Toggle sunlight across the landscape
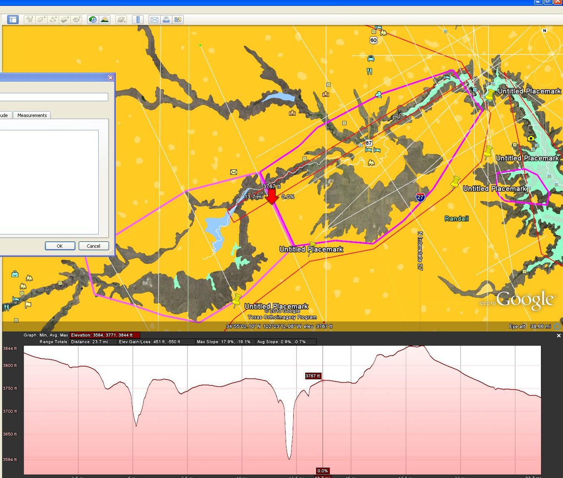This screenshot has width=563, height=478. [105, 20]
